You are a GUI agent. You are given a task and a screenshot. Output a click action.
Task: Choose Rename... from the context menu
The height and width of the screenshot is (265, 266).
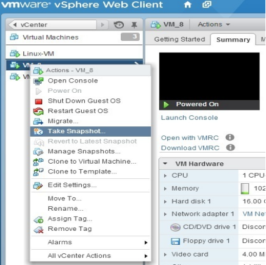pyautogui.click(x=90, y=209)
